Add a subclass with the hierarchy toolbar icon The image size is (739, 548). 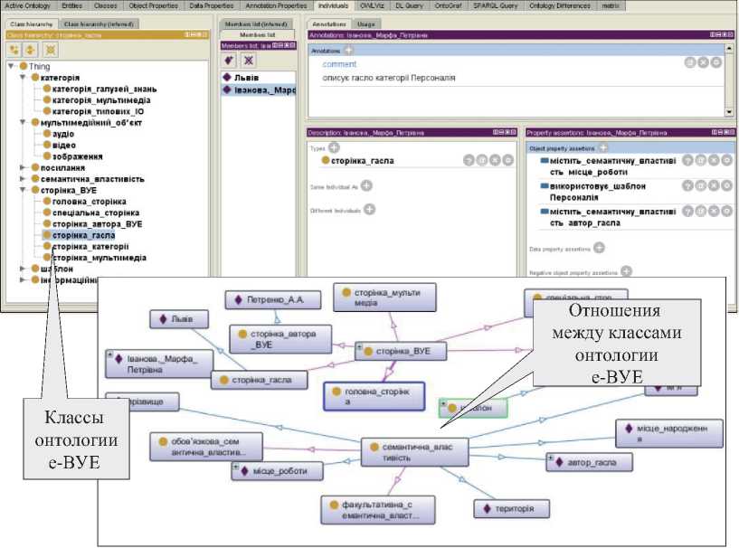pyautogui.click(x=14, y=50)
